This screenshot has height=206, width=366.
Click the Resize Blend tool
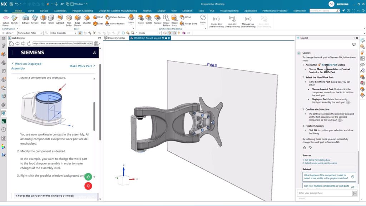tap(189, 24)
